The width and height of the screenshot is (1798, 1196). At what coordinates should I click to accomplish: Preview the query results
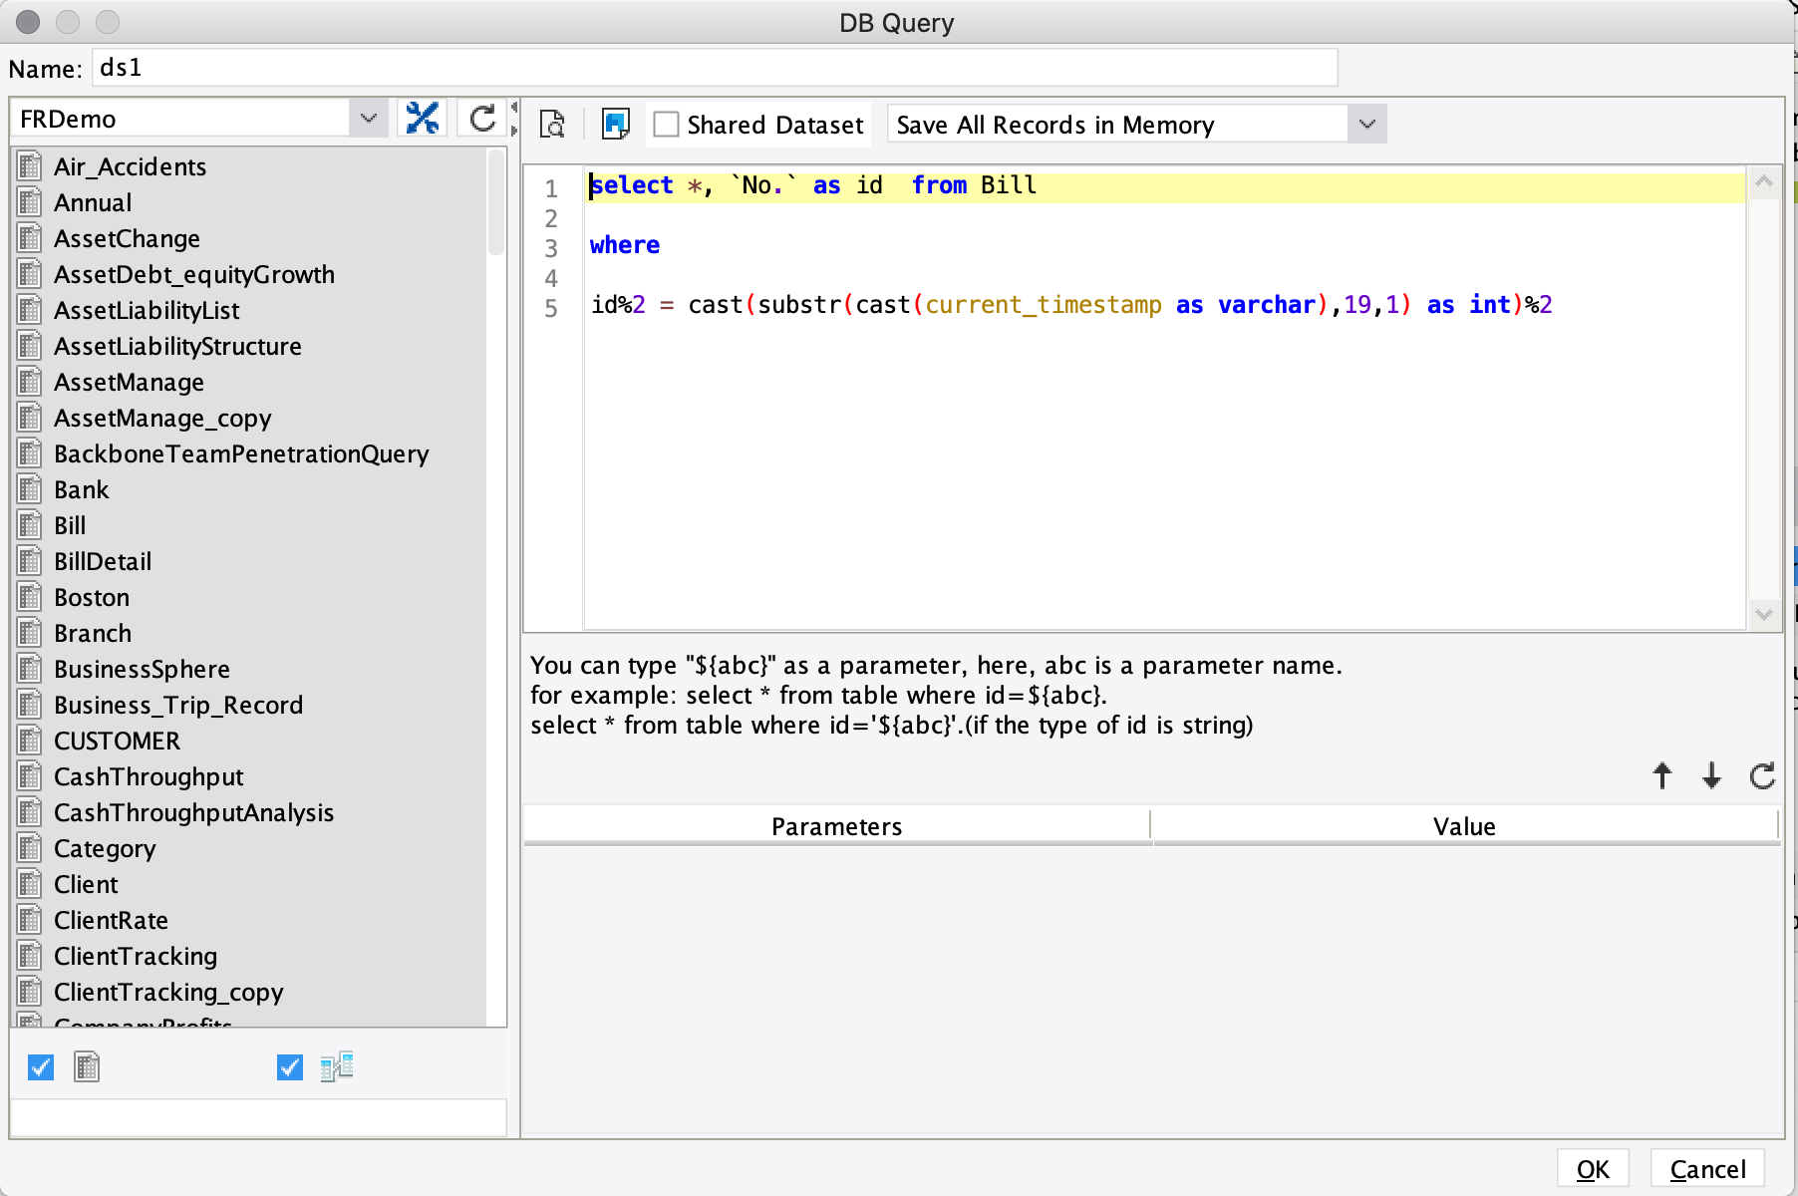click(551, 124)
